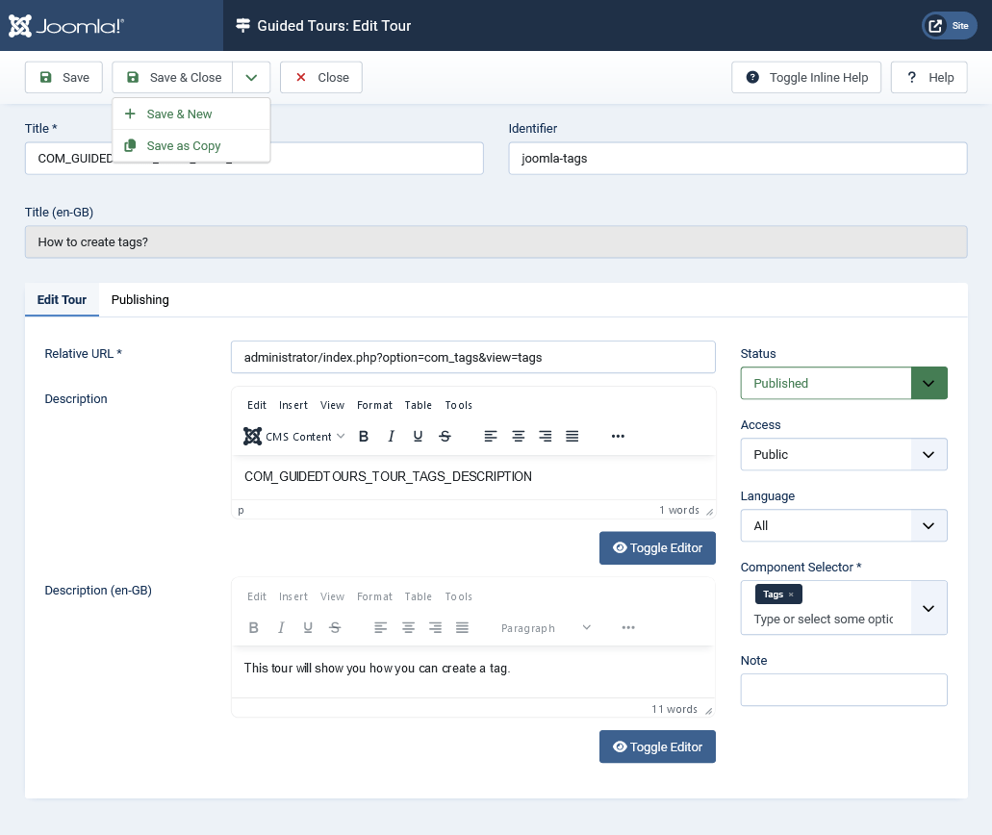Image resolution: width=992 pixels, height=835 pixels.
Task: Click the Bold icon in the first Description editor
Action: pyautogui.click(x=364, y=437)
